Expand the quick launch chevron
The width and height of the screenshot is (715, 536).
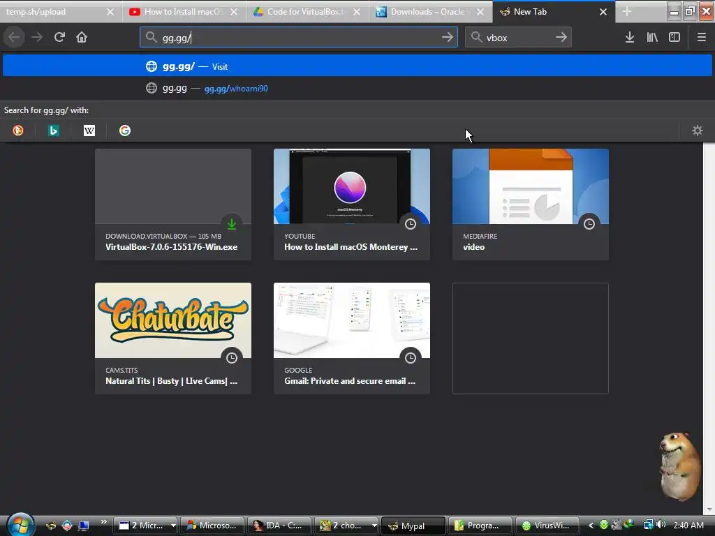pyautogui.click(x=104, y=522)
